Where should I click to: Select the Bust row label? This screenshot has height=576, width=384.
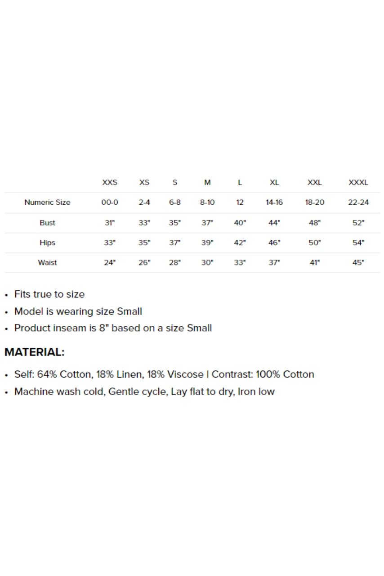pyautogui.click(x=47, y=223)
